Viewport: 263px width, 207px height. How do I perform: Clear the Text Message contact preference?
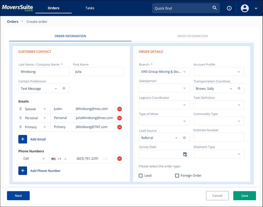(64, 88)
